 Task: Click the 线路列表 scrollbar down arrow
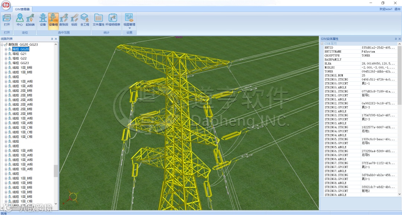[x=55, y=204]
